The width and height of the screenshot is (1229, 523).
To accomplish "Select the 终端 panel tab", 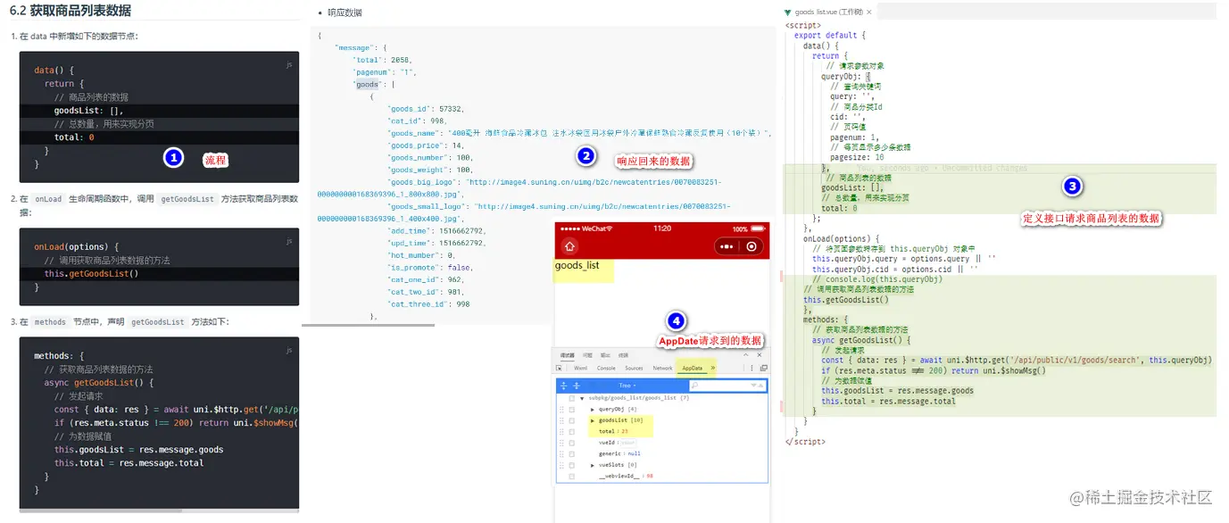I will tap(623, 355).
